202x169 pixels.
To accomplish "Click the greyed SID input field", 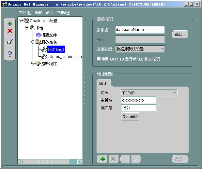I will [140, 39].
